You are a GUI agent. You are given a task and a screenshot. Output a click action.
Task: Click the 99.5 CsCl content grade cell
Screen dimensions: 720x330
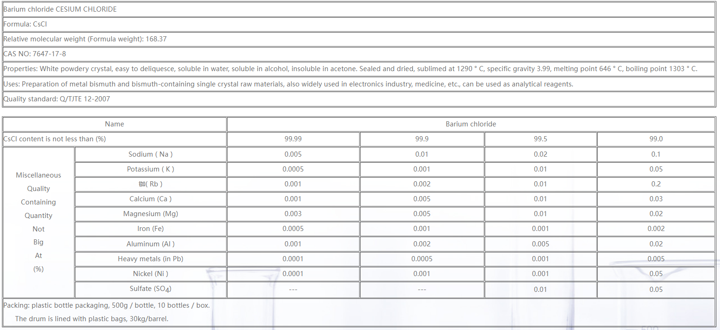coord(540,139)
